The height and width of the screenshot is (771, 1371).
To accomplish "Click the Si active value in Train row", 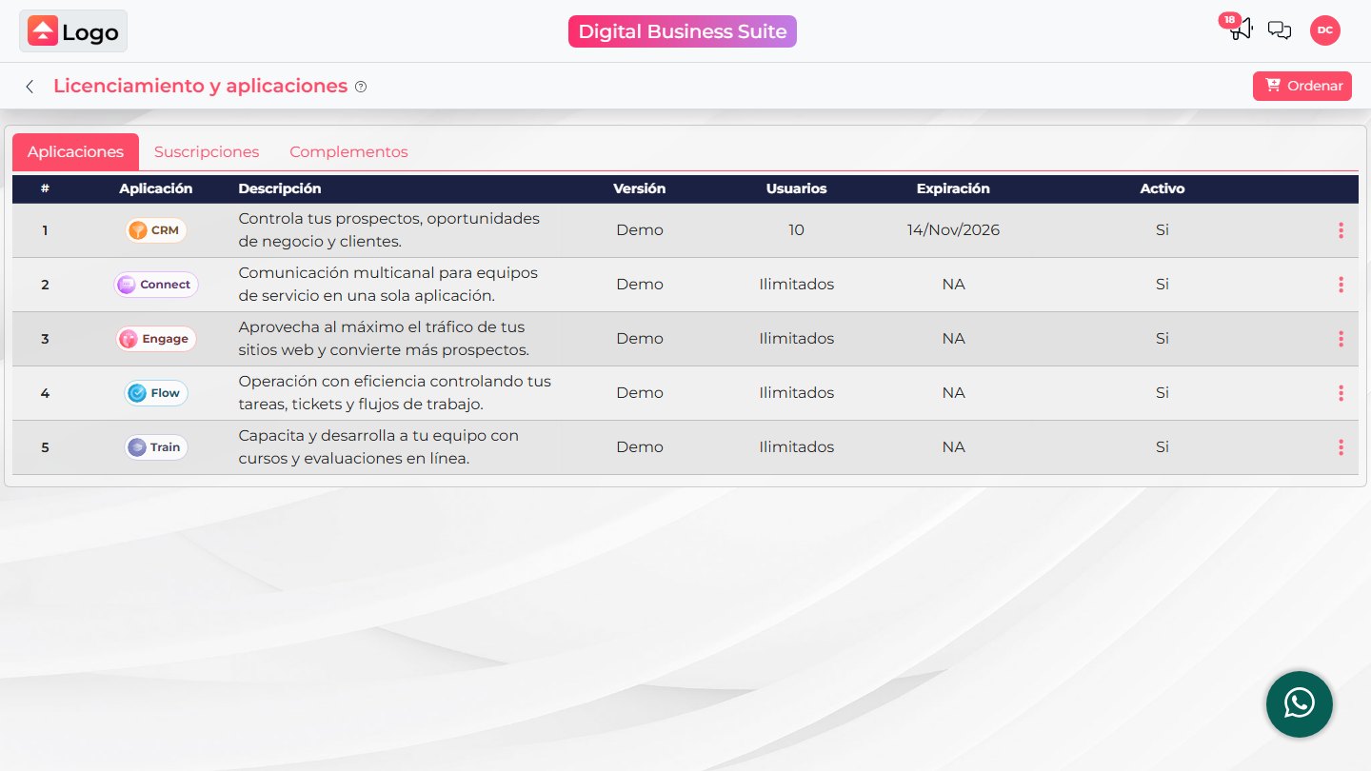I will [x=1162, y=447].
